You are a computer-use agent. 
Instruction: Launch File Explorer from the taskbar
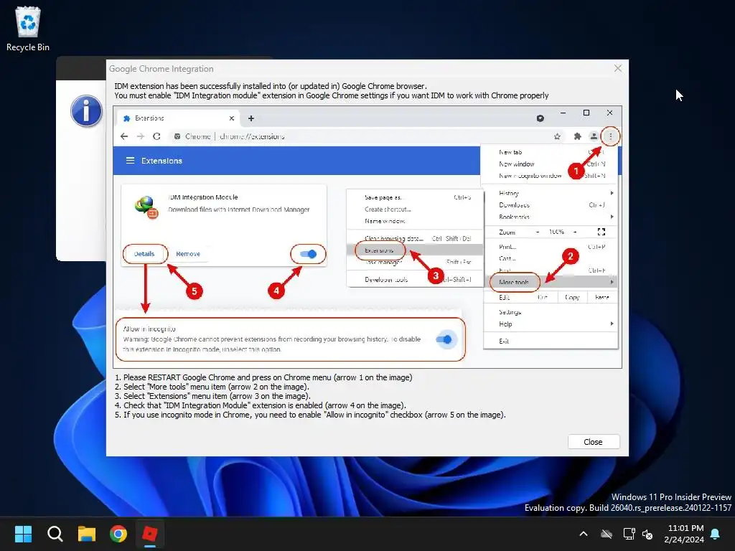click(x=87, y=534)
